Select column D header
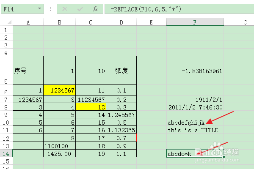This screenshot has height=169, width=254. point(121,22)
